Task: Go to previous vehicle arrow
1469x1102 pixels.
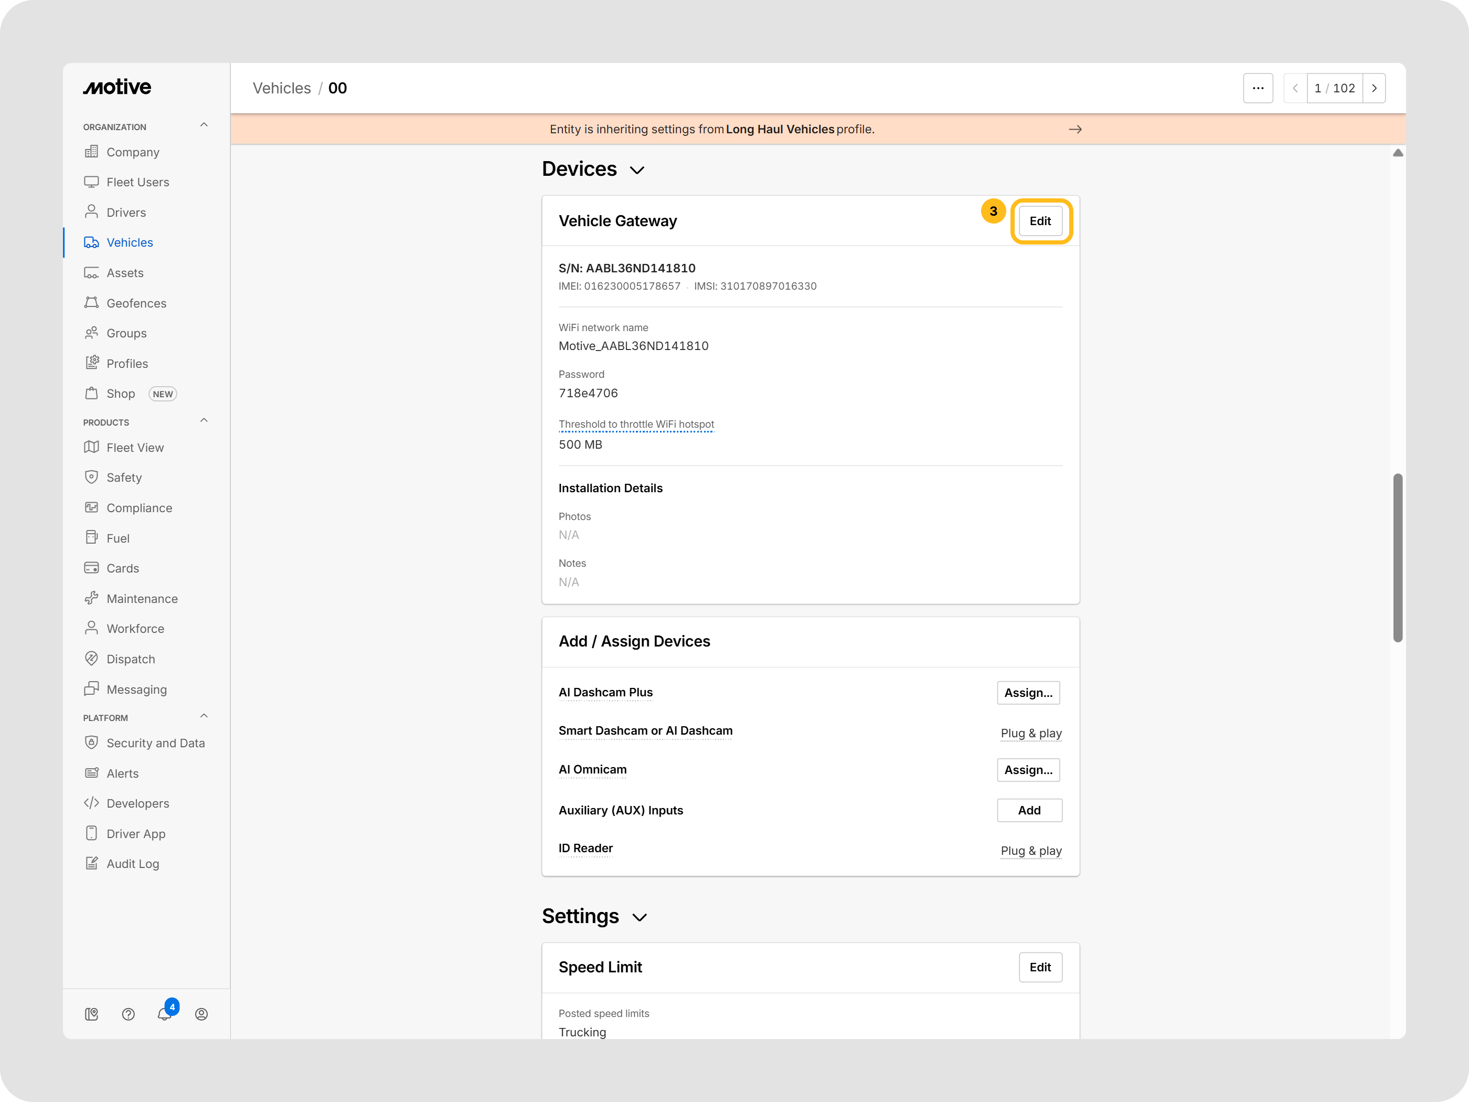Action: tap(1295, 88)
